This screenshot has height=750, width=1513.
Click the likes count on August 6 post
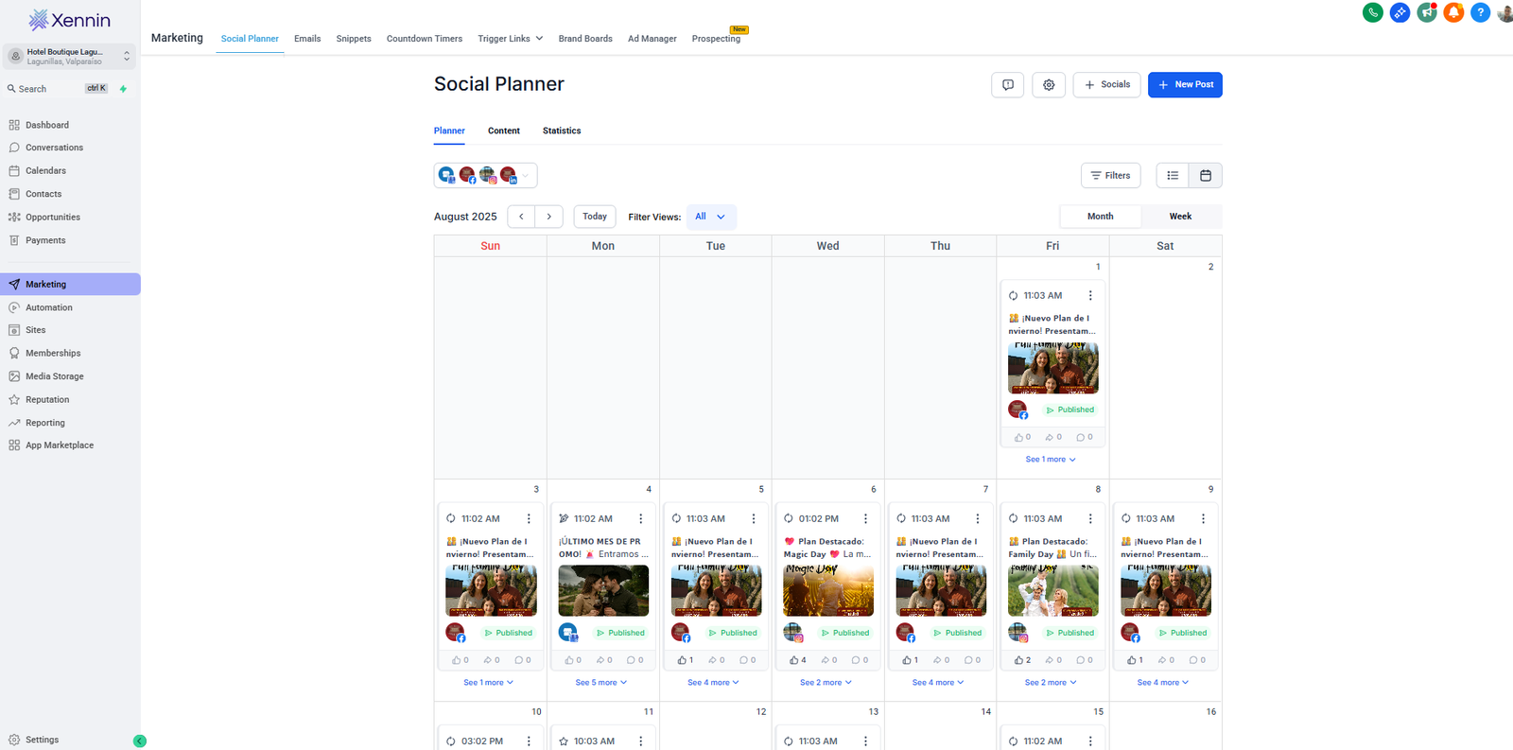click(x=798, y=660)
